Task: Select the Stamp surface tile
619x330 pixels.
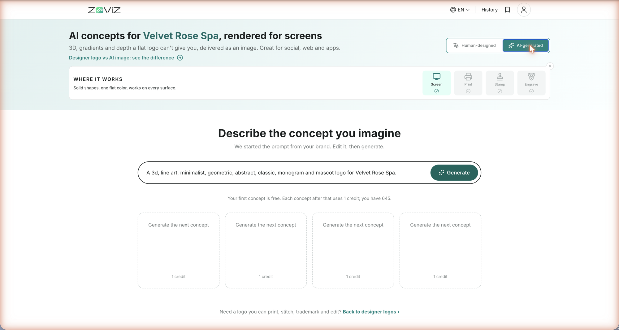Action: point(500,83)
